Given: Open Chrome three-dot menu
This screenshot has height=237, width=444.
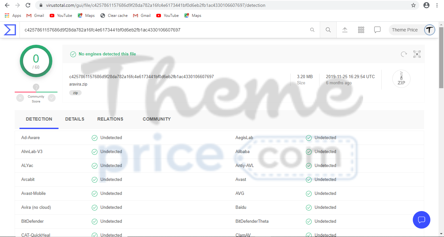Looking at the screenshot, I should [437, 5].
